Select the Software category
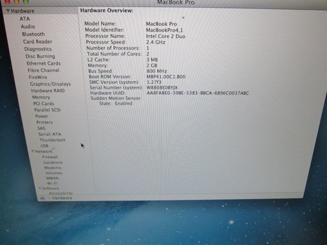 (51, 188)
